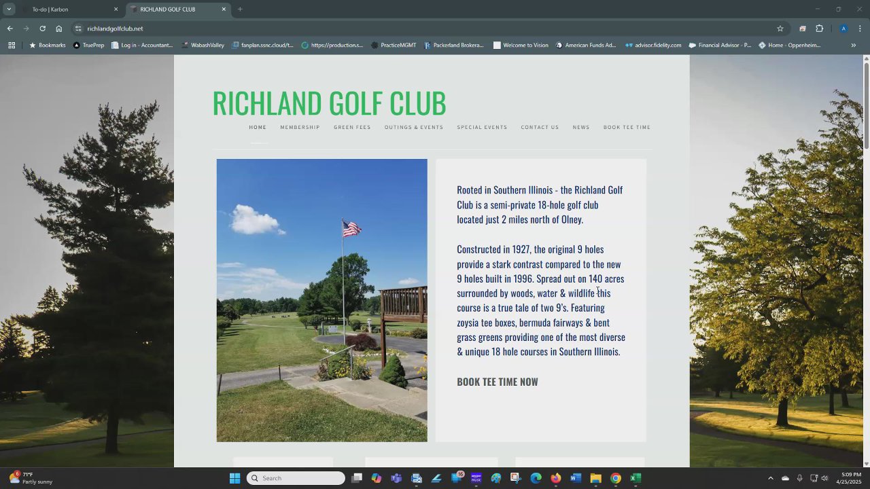Open Chrome's three-dot menu

pyautogui.click(x=860, y=29)
